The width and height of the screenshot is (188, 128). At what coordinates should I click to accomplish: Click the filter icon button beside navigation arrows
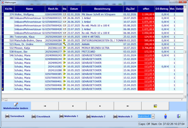[155, 106]
